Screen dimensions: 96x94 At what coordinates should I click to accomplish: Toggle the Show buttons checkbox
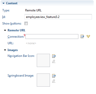(x=26, y=23)
